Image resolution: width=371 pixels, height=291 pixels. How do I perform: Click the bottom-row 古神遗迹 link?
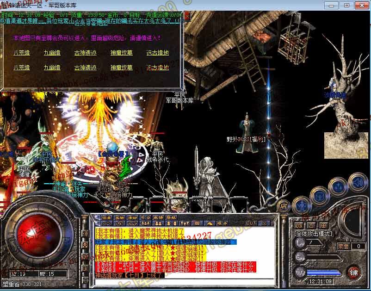[x=86, y=68]
